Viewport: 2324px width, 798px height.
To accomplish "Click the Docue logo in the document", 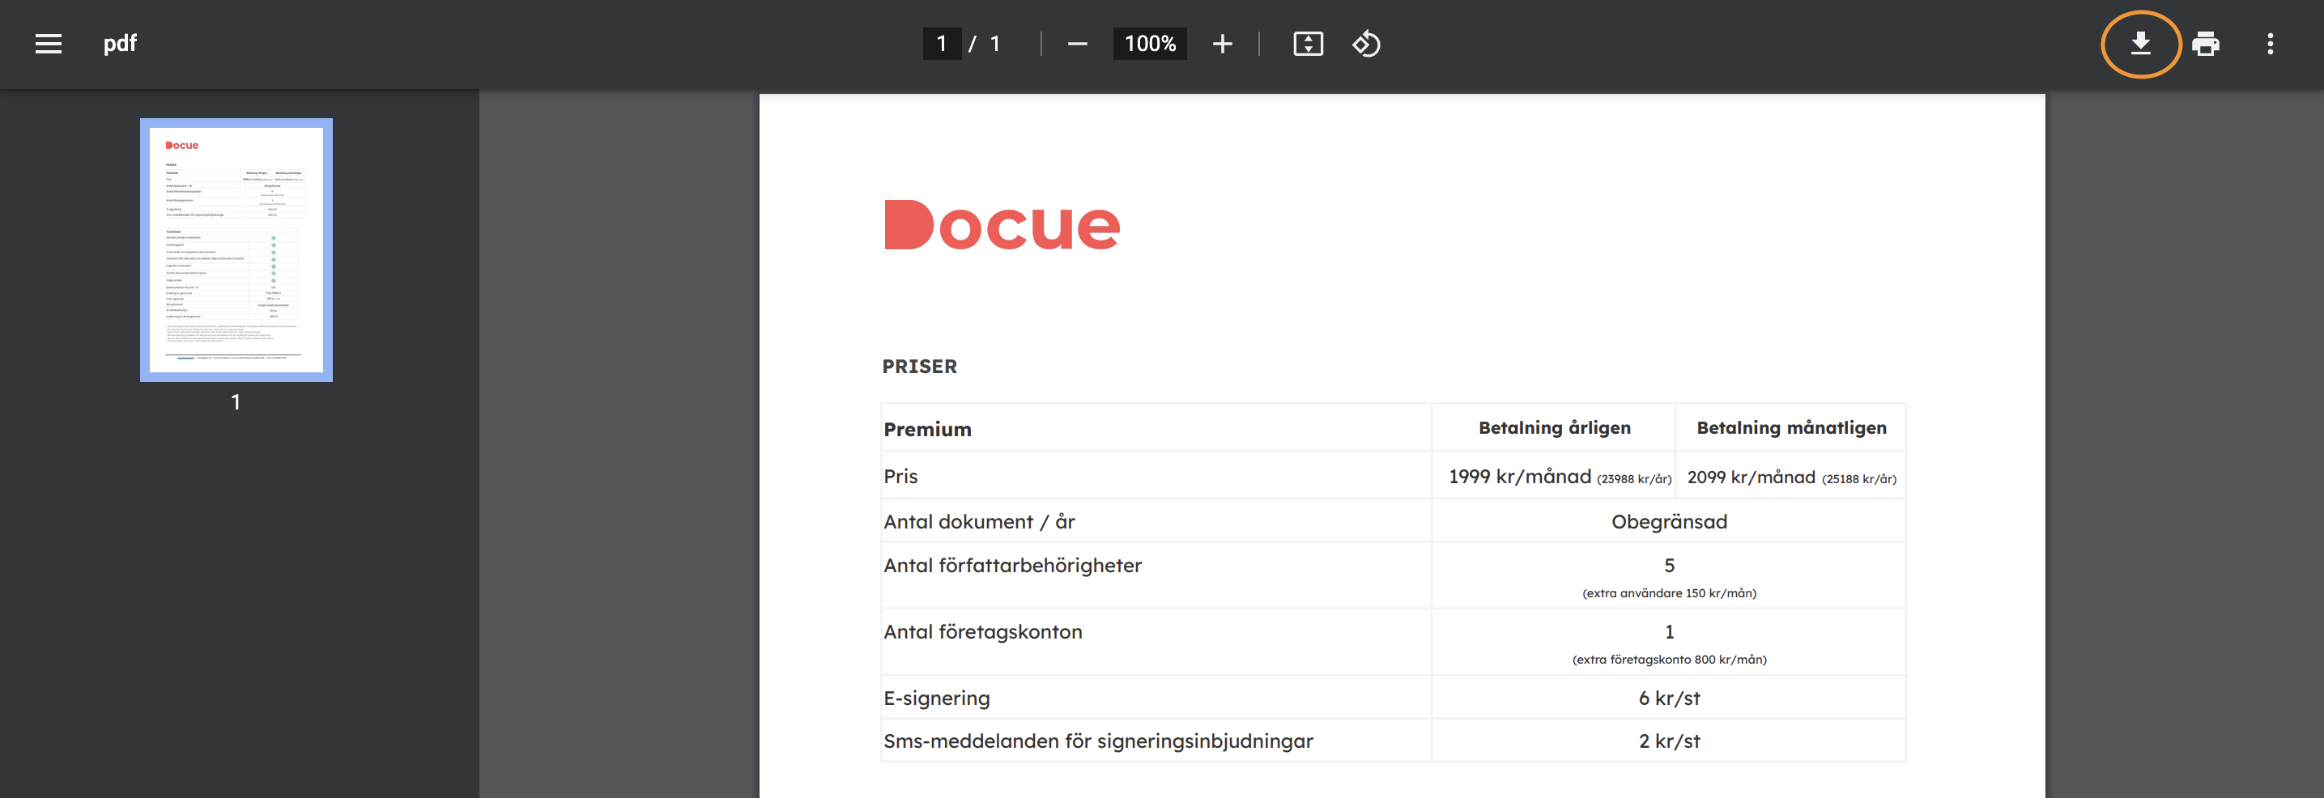I will tap(1002, 224).
